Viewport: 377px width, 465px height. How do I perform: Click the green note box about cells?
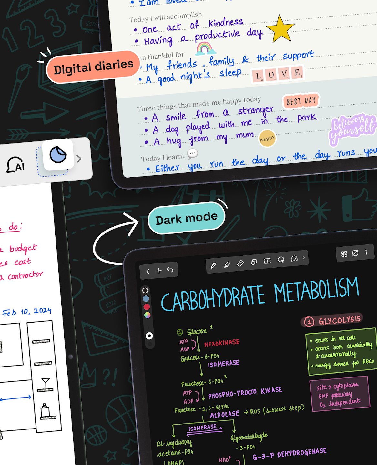341,352
